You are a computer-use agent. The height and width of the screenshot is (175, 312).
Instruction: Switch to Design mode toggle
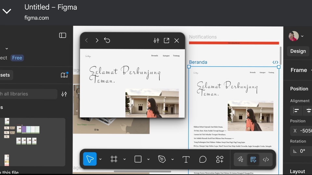tap(253, 159)
